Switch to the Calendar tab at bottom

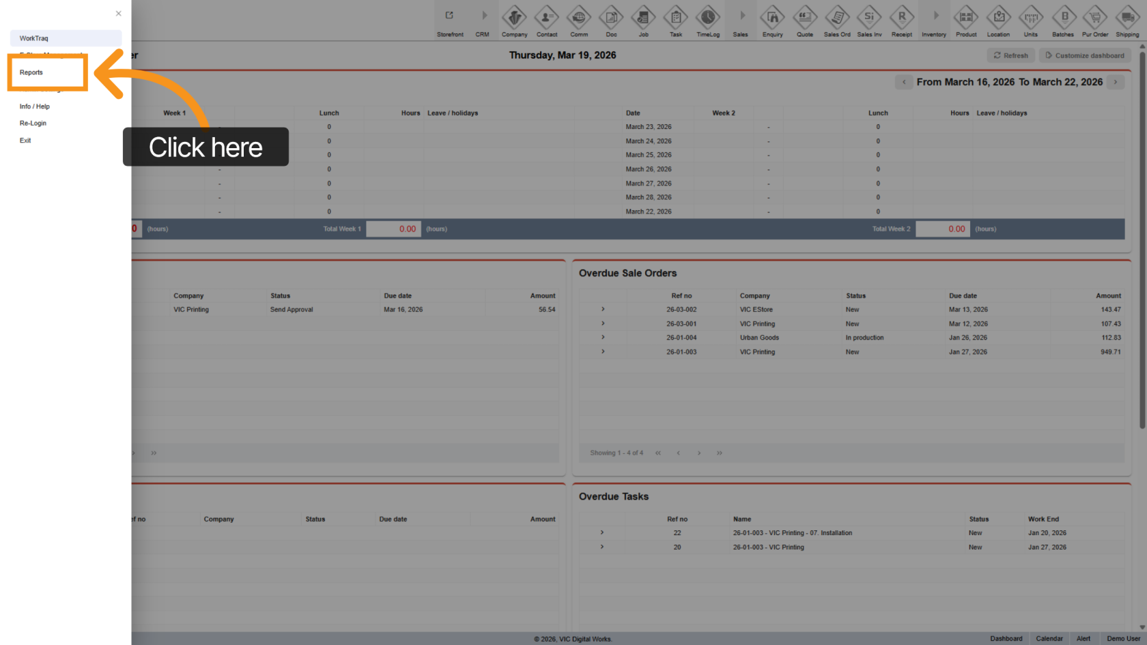(1049, 639)
